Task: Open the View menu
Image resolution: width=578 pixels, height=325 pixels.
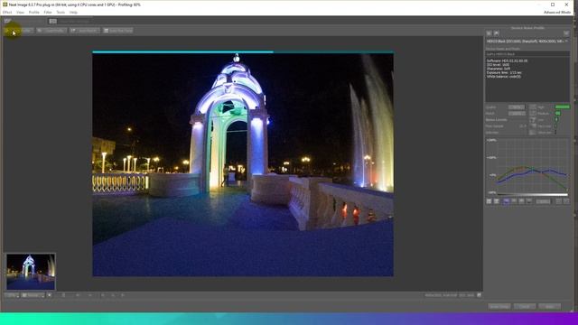Action: tap(20, 12)
